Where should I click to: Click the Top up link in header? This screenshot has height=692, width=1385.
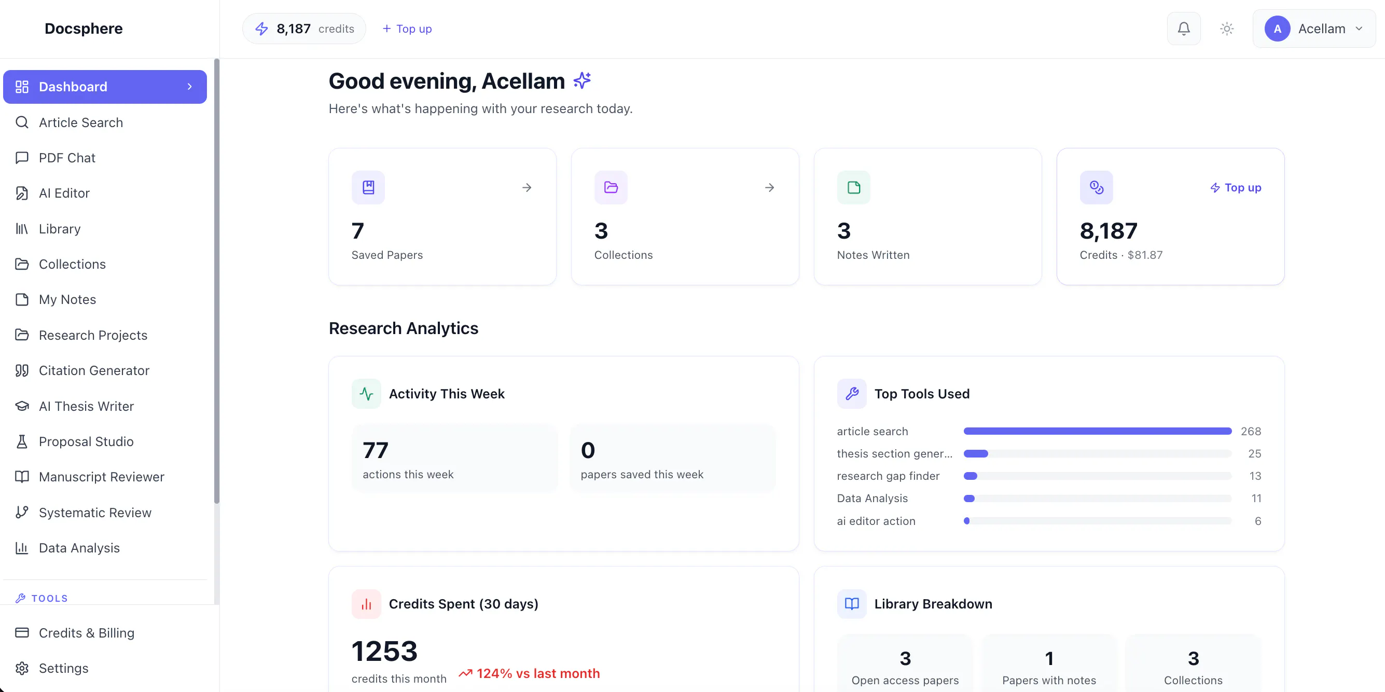(x=407, y=29)
